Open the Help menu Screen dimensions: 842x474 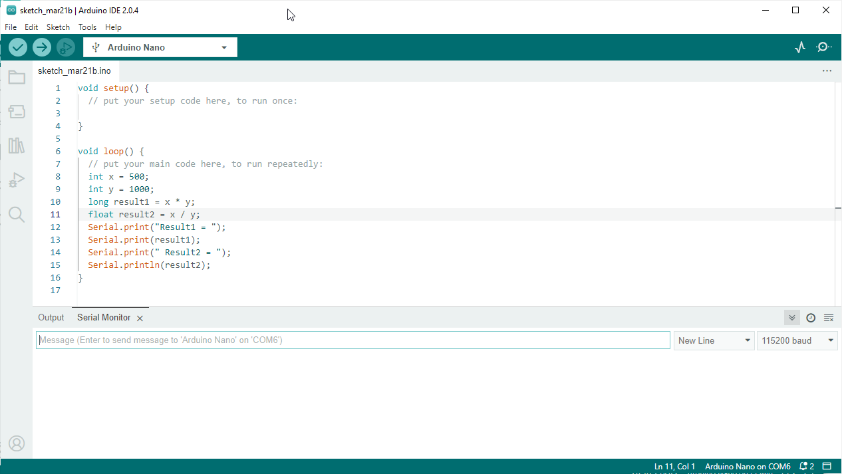coord(113,27)
